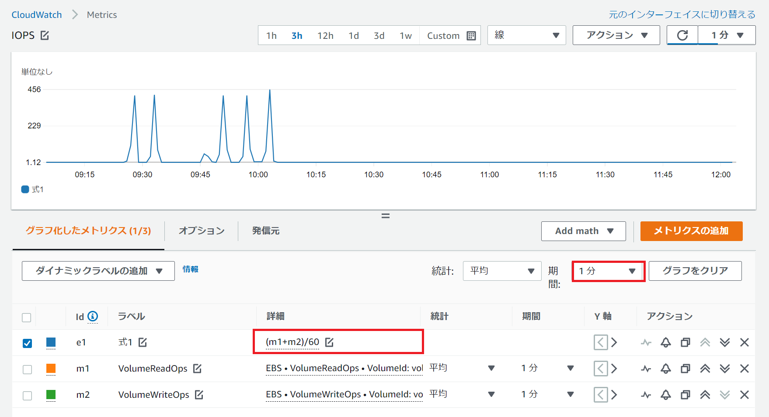Image resolution: width=769 pixels, height=417 pixels.
Task: Edit the IOPS graph title
Action: click(45, 35)
